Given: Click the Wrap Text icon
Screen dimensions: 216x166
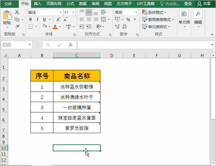Looking at the screenshot, I should 104,12.
